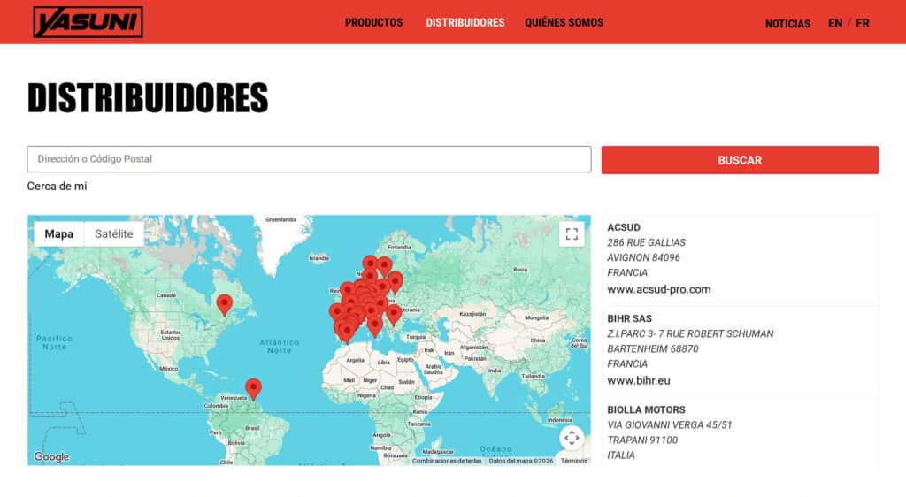Screen dimensions: 906x497
Task: Toggle fullscreen map view
Action: [x=572, y=233]
